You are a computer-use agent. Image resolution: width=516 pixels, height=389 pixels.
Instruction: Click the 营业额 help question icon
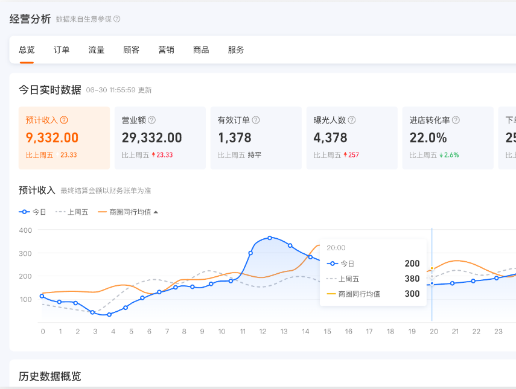pyautogui.click(x=152, y=120)
